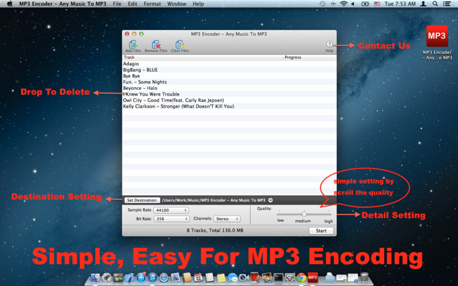
Task: Click the user account silhouette in menu bar
Action: coord(423,4)
